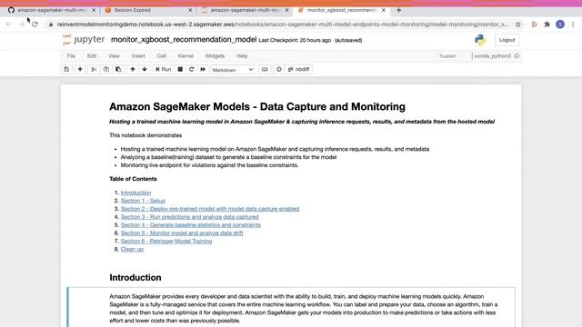Select the monitor_xgboost_recommendation browser tab
Viewport: 582px width, 327px height.
342,10
